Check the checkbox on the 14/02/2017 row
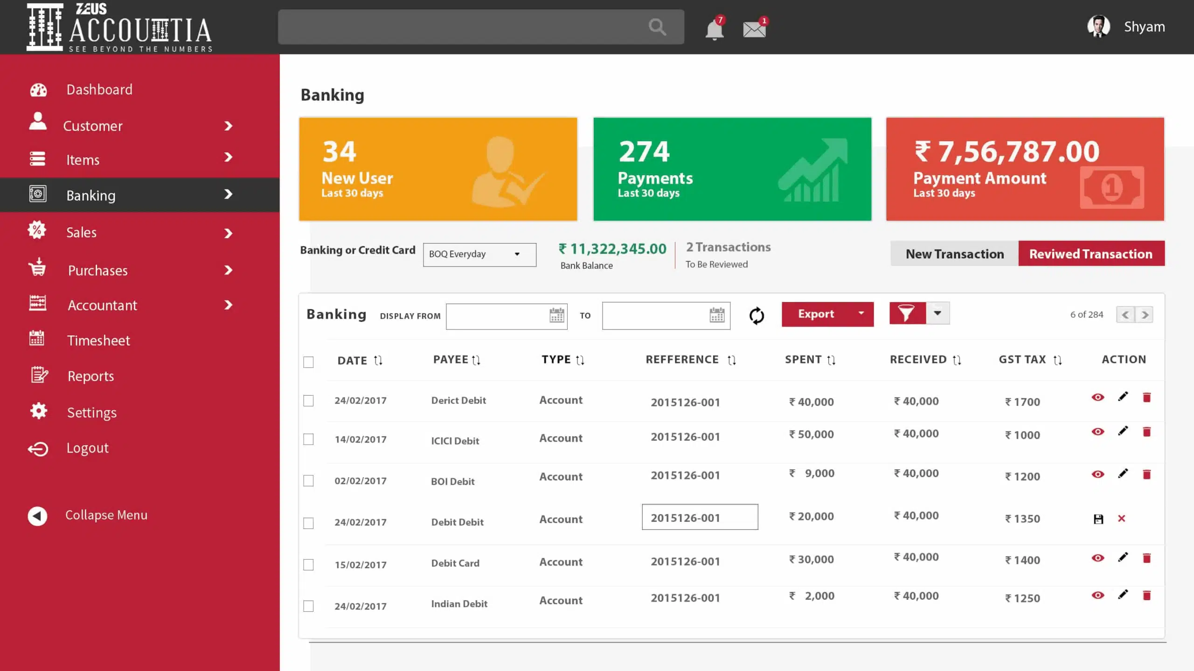Screen dimensions: 1194x671 (x=308, y=438)
